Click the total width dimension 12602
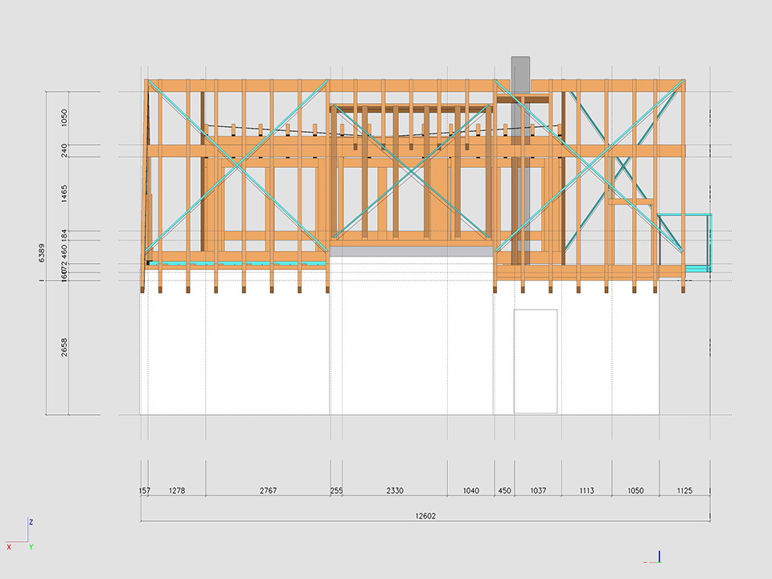This screenshot has height=579, width=772. click(x=425, y=516)
